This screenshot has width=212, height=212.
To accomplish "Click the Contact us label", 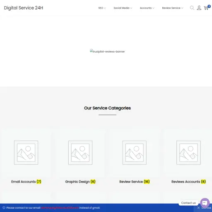I will click(188, 203).
